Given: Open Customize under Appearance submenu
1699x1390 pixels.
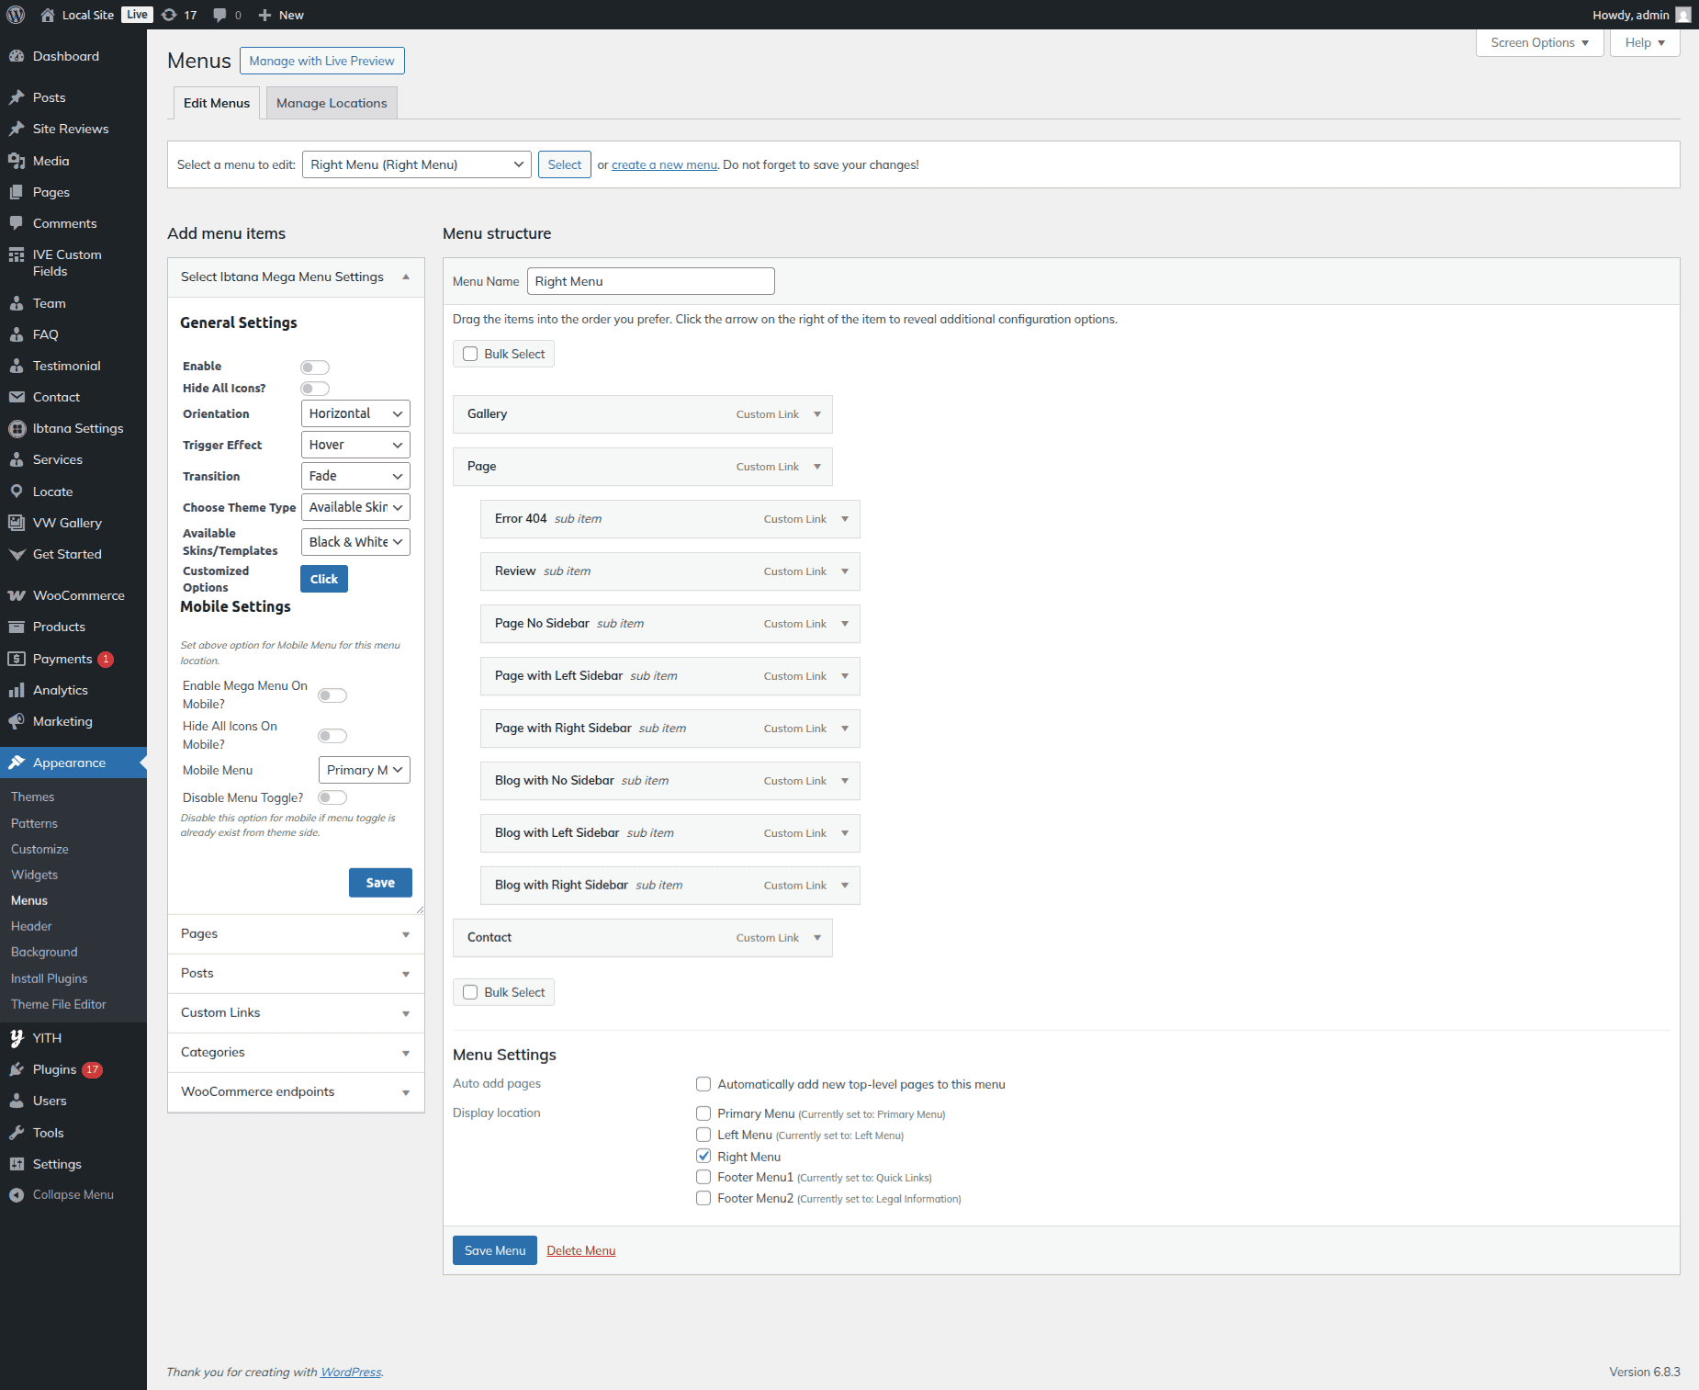Looking at the screenshot, I should click(39, 849).
